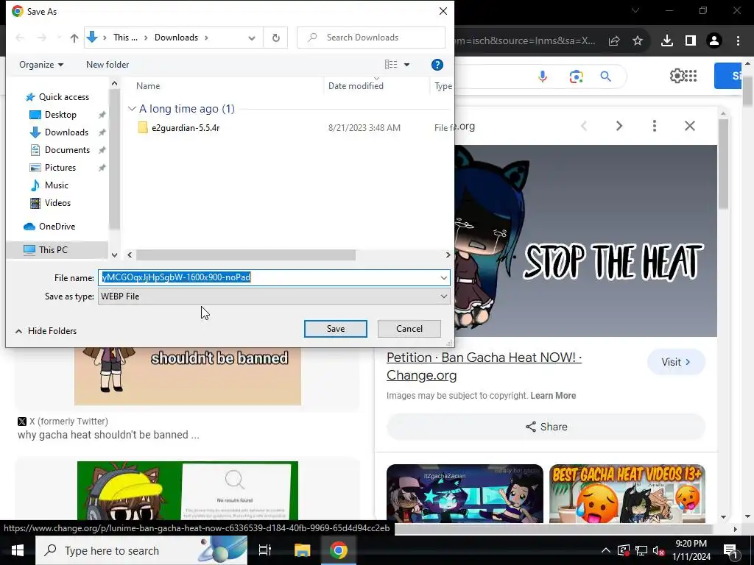Screen dimensions: 754x565
Task: Open File Explorer from the taskbar
Action: tap(302, 550)
